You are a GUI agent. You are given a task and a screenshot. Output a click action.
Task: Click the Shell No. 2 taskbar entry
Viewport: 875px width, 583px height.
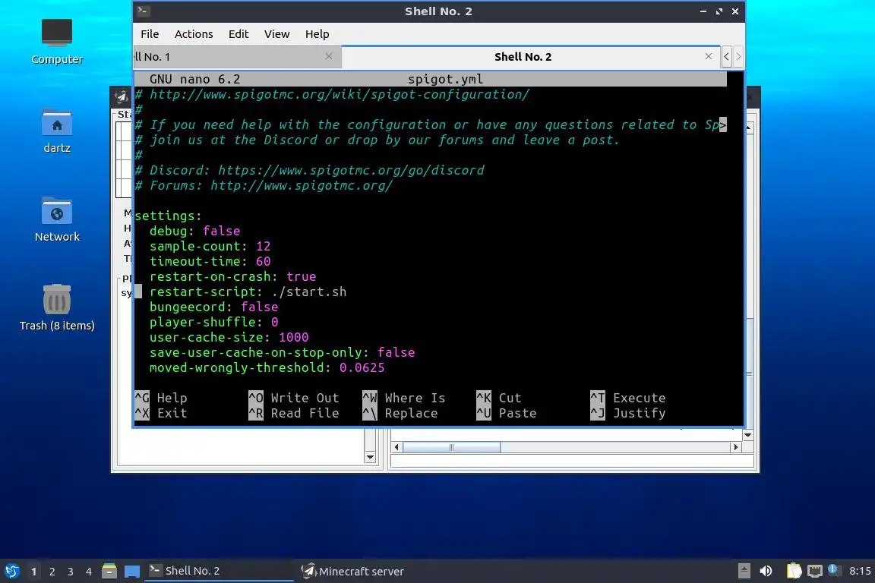(x=219, y=571)
